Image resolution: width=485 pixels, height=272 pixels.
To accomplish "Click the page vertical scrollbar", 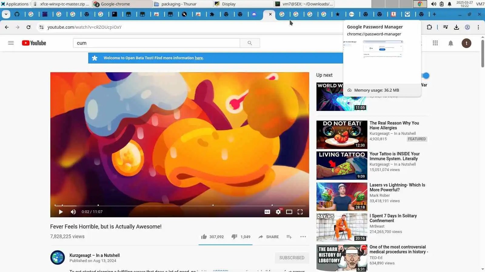I will (x=483, y=53).
